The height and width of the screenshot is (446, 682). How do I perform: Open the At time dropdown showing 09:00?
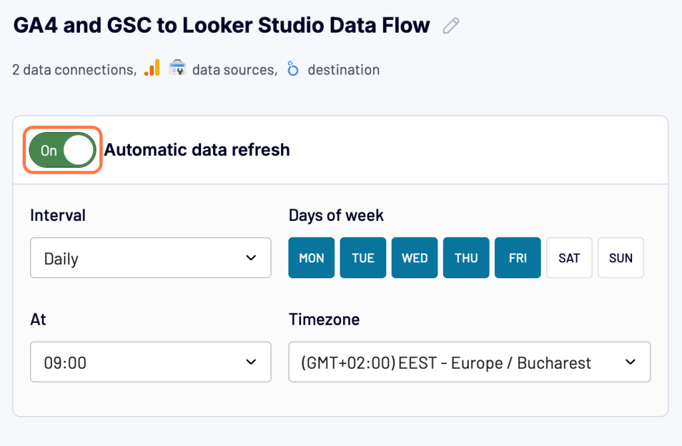click(151, 361)
